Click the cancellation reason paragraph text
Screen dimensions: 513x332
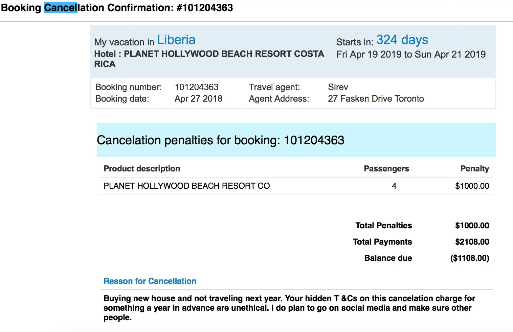coord(289,308)
